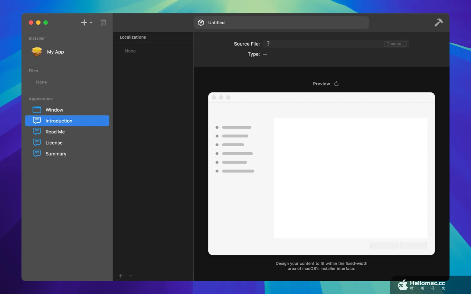Click the Untitled document title field
Screen dimensions: 471x294
click(281, 22)
